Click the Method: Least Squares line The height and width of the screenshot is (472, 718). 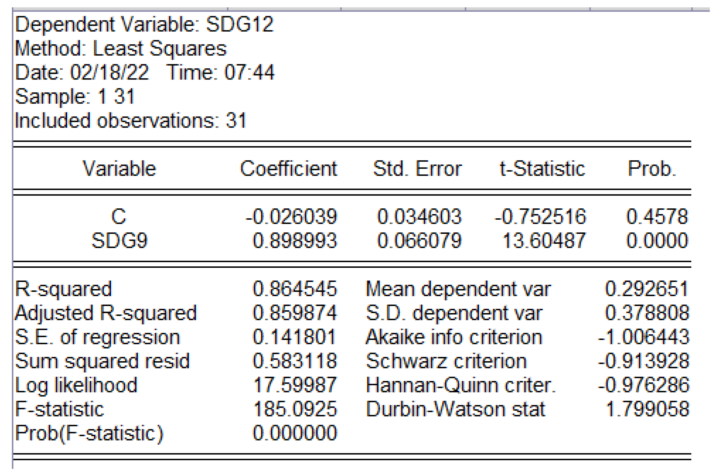click(121, 48)
